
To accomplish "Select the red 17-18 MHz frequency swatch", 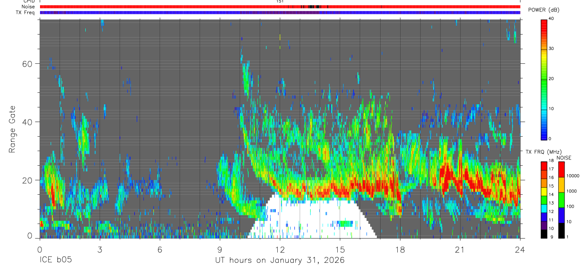I will click(x=544, y=166).
